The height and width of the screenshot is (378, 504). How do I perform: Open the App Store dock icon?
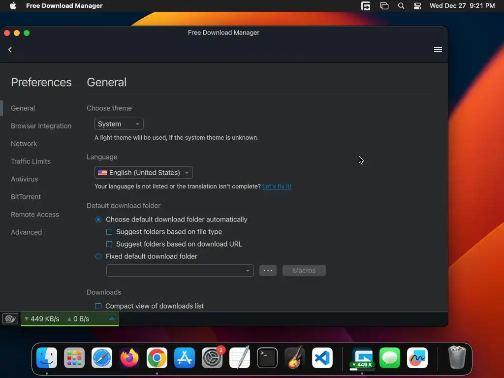coord(185,358)
